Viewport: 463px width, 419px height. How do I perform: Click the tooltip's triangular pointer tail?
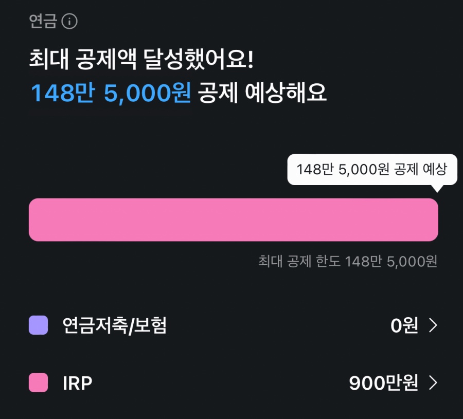point(437,188)
